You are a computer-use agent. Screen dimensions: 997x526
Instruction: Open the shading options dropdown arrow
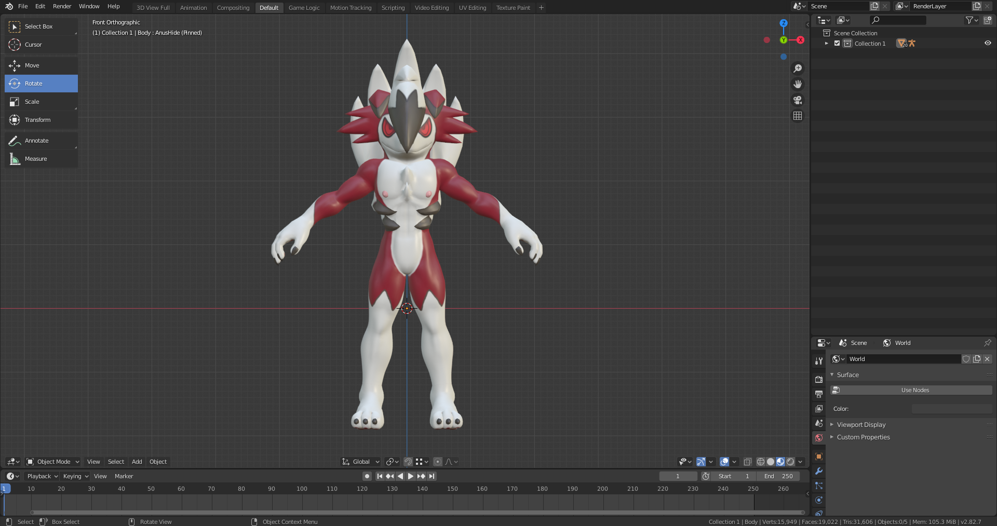(x=800, y=462)
